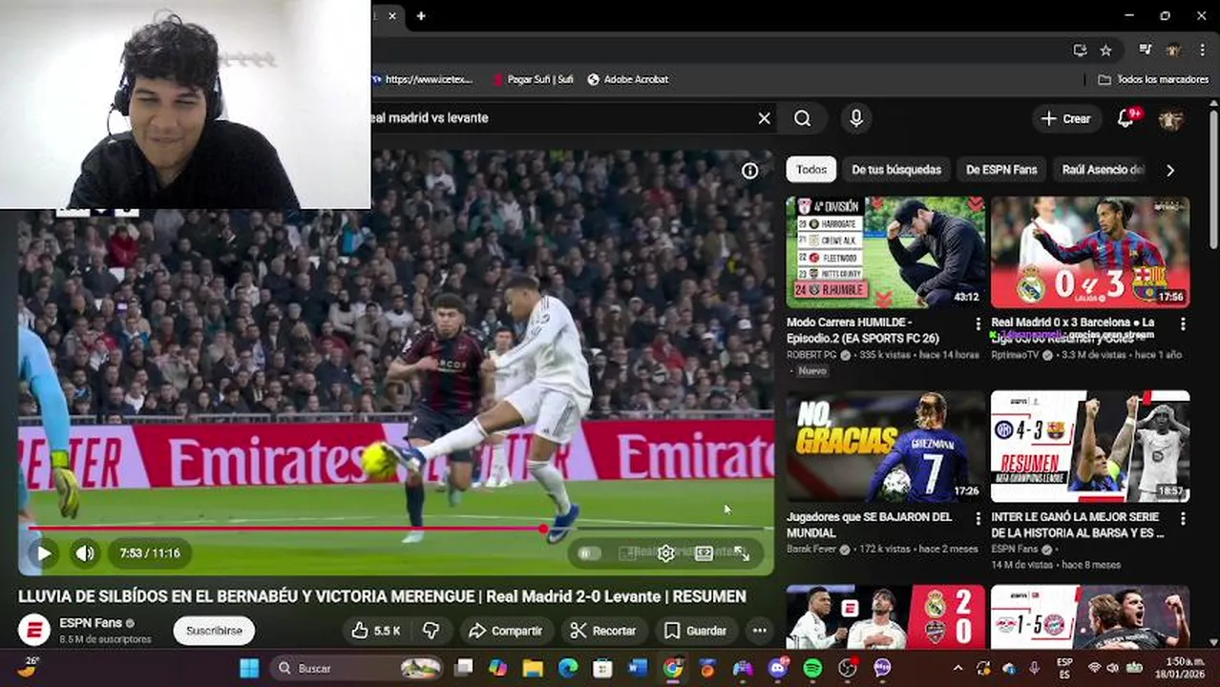Click the Compartir share button
This screenshot has height=687, width=1220.
coord(506,631)
